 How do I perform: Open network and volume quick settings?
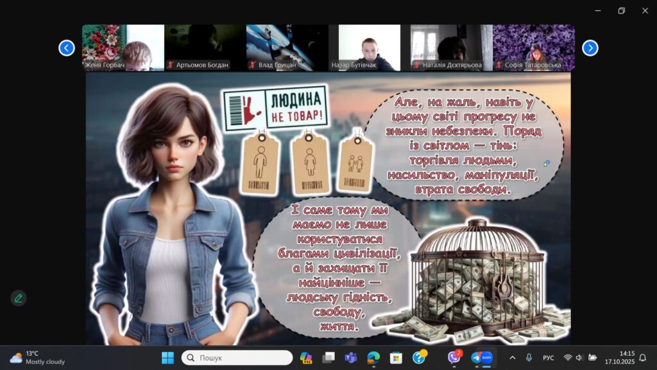pos(579,358)
